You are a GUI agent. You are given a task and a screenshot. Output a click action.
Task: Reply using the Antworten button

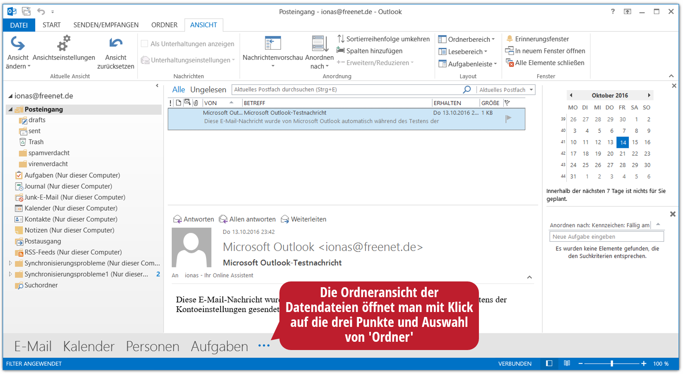point(193,219)
